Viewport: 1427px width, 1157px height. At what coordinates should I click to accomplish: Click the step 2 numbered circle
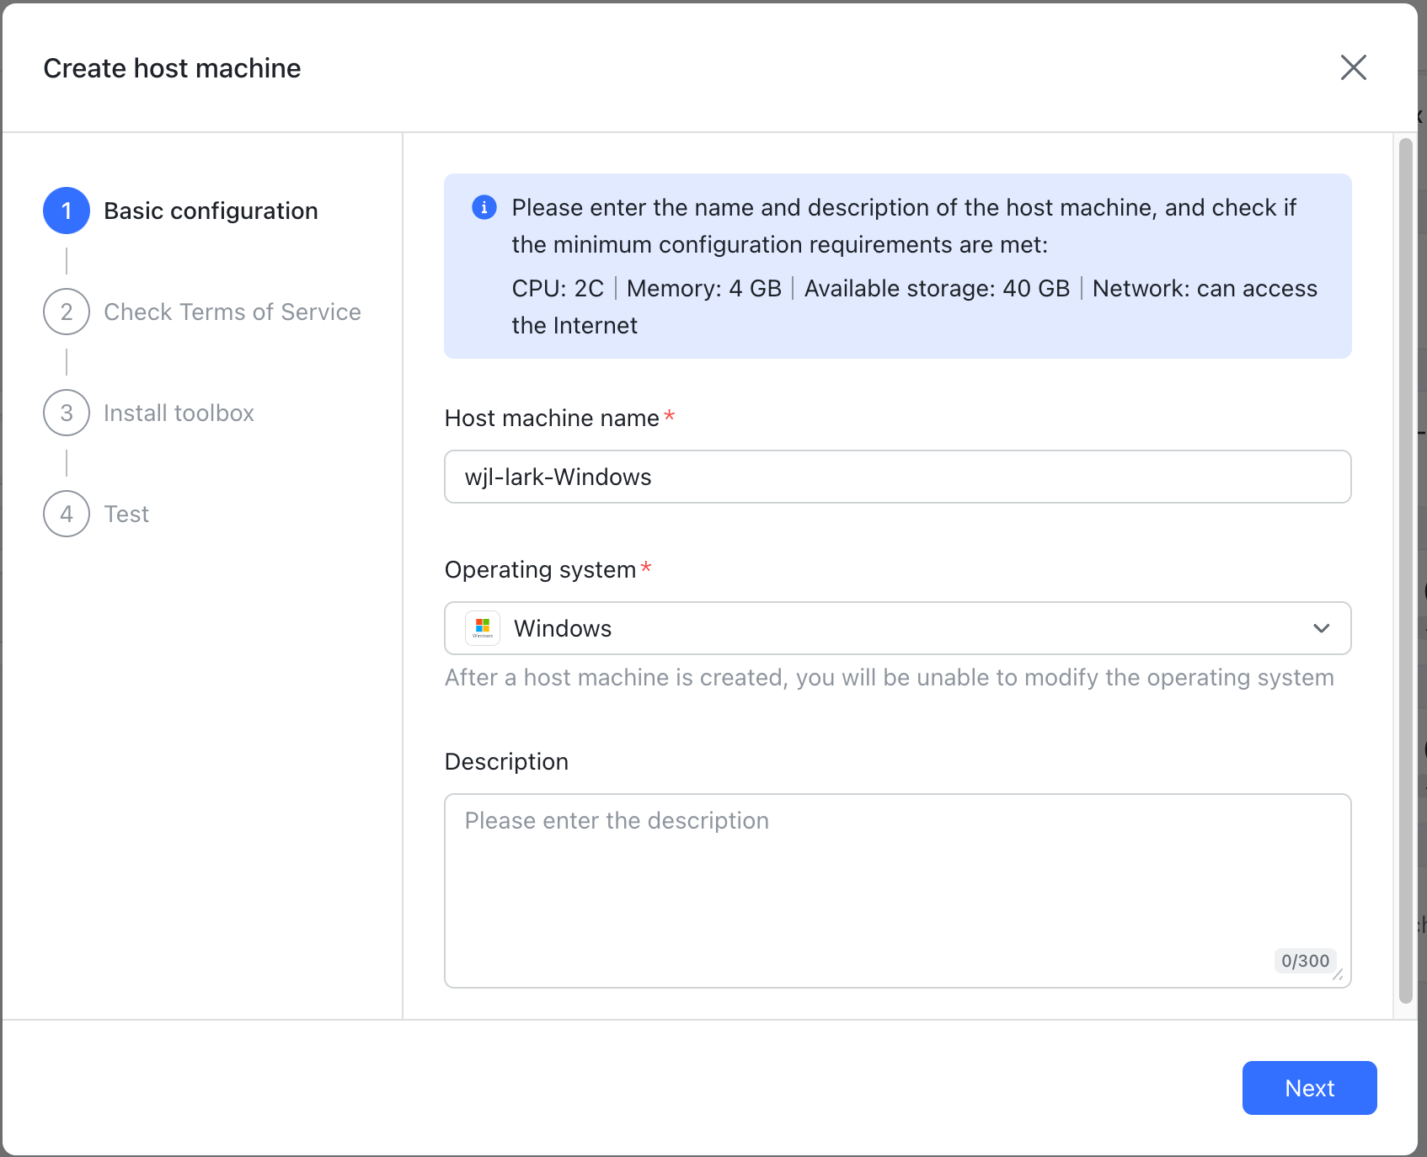66,312
